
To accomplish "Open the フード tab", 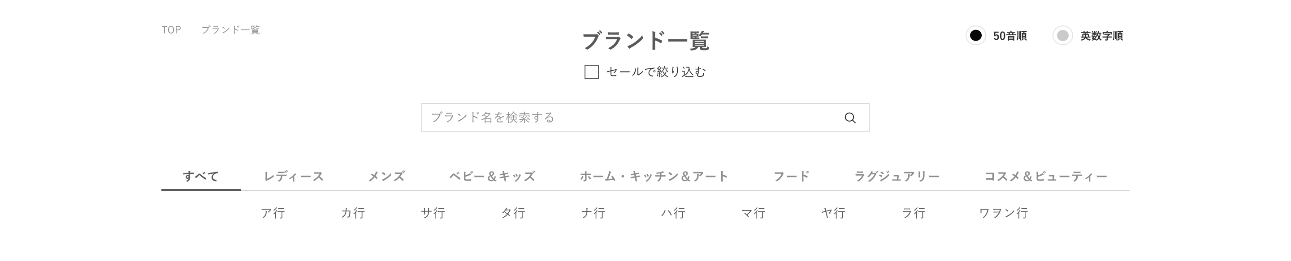I will pyautogui.click(x=791, y=177).
